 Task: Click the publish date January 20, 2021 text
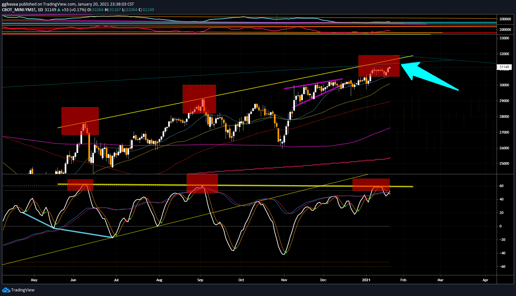[94, 4]
